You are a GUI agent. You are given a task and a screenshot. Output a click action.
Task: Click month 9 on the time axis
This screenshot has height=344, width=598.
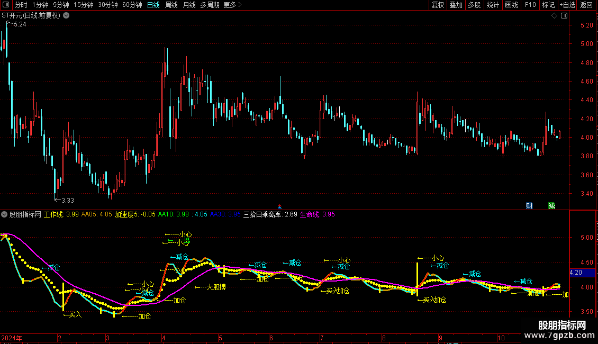point(440,338)
